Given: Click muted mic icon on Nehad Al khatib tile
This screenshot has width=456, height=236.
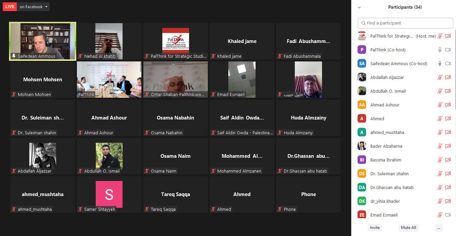Looking at the screenshot, I should click(x=80, y=56).
